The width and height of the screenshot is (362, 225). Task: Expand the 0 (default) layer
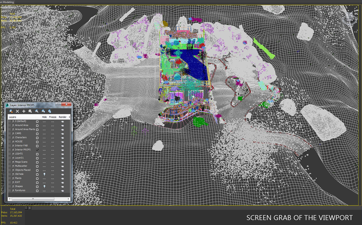coord(10,121)
